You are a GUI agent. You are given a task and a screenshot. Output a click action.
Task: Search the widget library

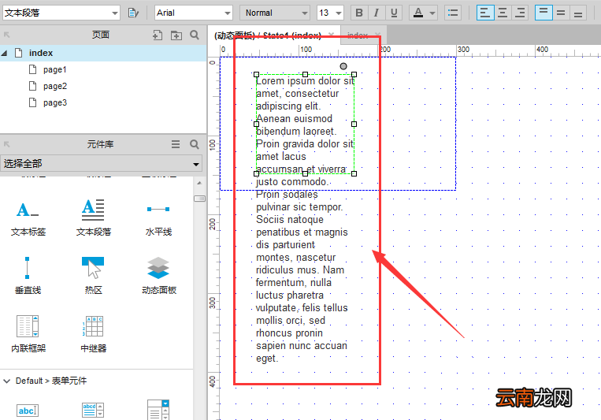point(195,144)
